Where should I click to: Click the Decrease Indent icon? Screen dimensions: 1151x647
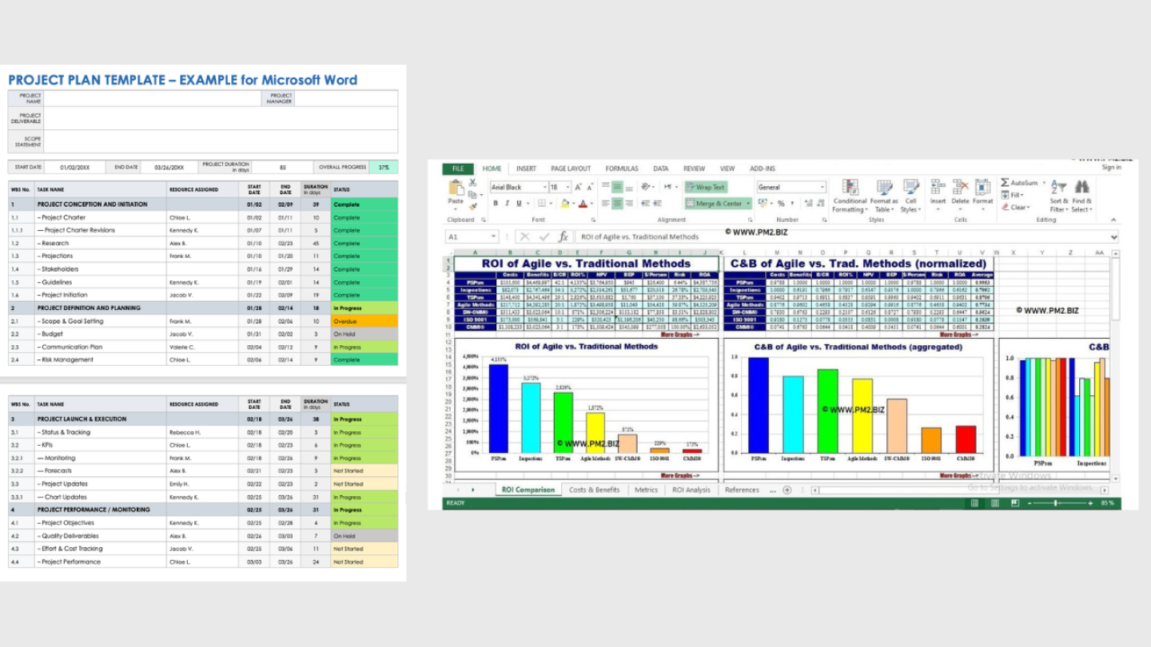click(645, 203)
